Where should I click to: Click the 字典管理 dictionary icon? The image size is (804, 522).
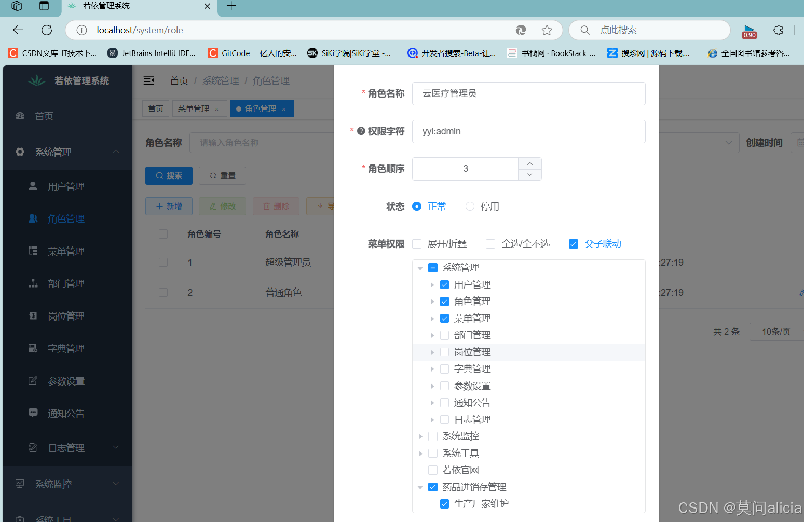[33, 348]
